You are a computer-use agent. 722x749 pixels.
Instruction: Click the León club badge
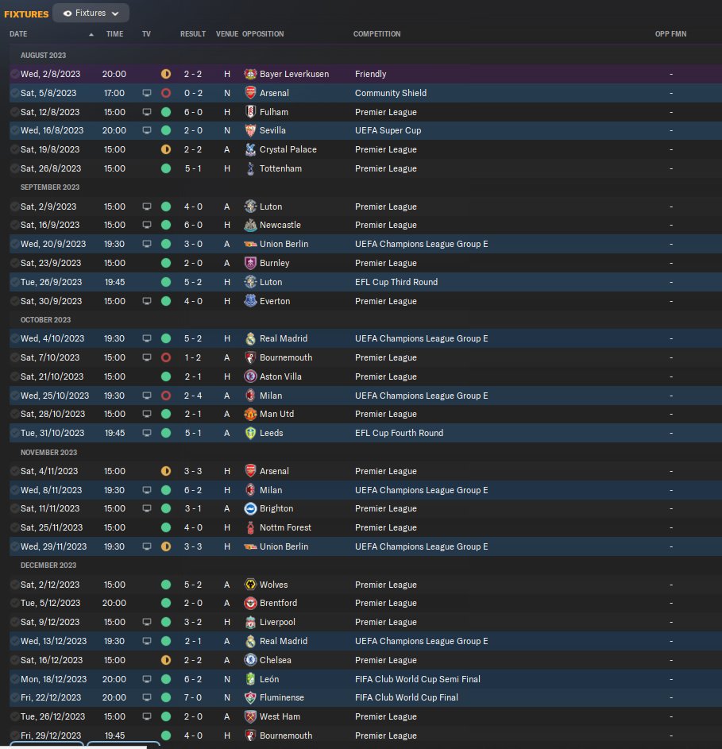[250, 679]
